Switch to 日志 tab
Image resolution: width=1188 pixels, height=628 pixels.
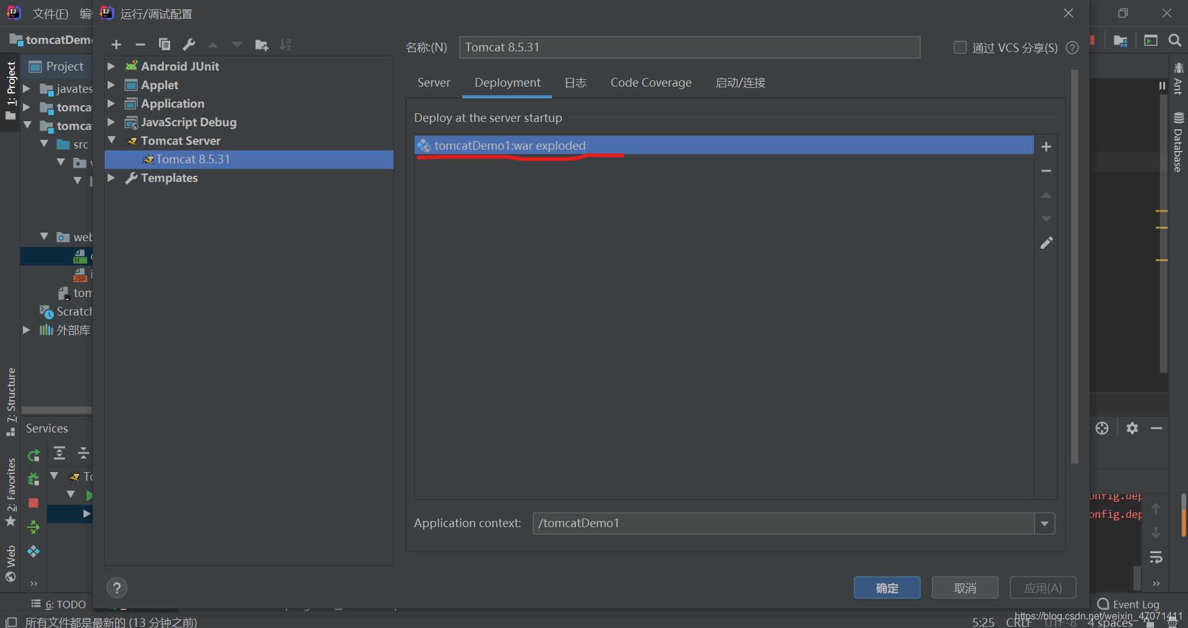pos(575,83)
